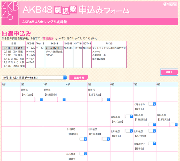Open quantity dropdown for 東李苑 パパ抜き
The image size is (180, 161).
39,99
